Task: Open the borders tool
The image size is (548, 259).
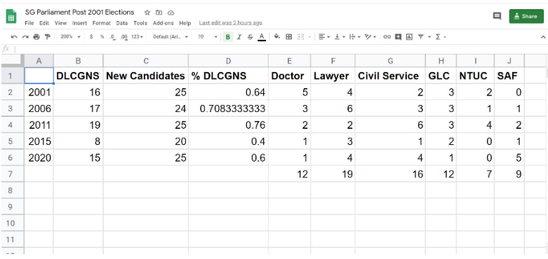Action: (x=288, y=36)
